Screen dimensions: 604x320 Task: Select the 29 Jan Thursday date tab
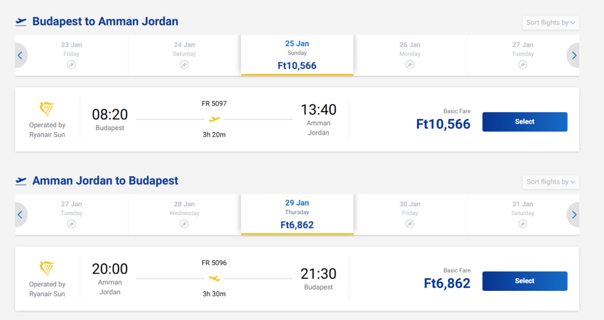click(297, 215)
